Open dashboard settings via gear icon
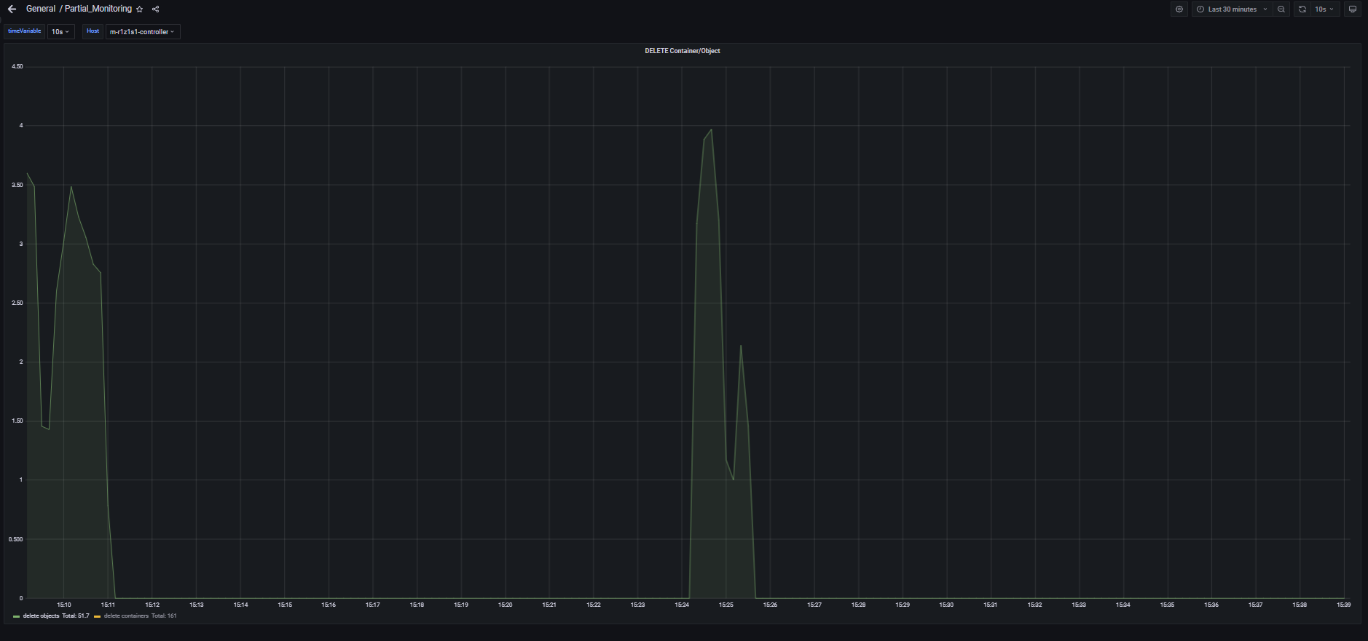The width and height of the screenshot is (1368, 641). [x=1179, y=9]
